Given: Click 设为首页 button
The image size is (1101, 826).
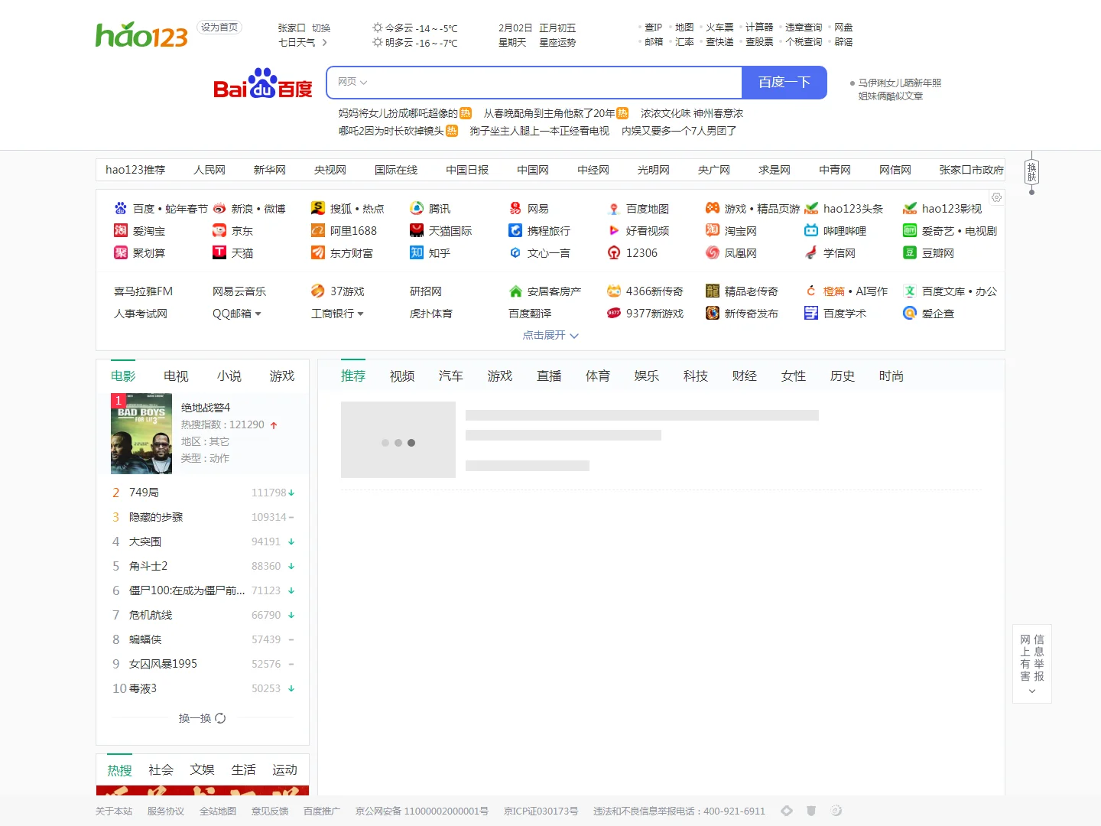Looking at the screenshot, I should coord(219,28).
